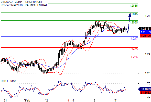The image size is (151, 102).
Task: Click the blue 1.25169 value tag
Action: 145,32
